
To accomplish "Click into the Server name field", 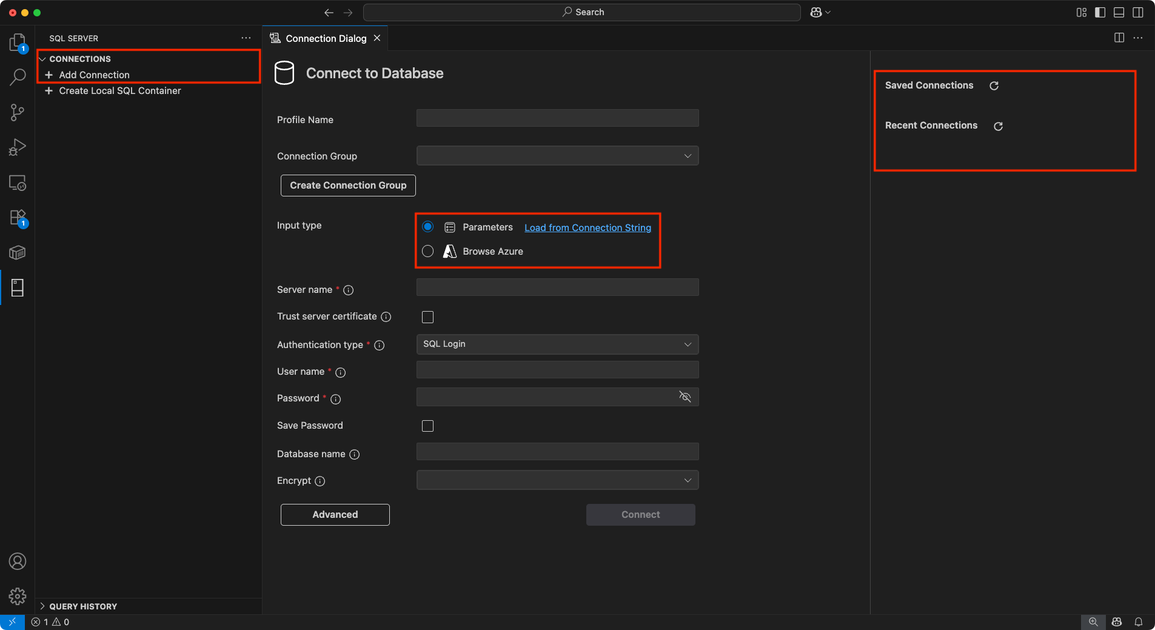I will pyautogui.click(x=557, y=287).
